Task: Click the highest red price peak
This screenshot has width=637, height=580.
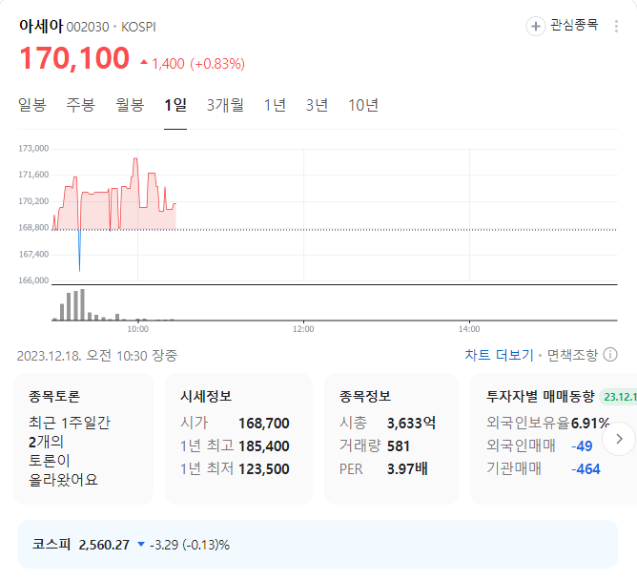Action: (135, 159)
